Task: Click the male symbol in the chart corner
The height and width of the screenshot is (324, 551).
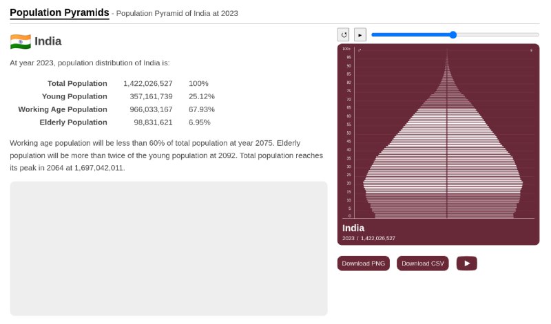Action: (360, 50)
